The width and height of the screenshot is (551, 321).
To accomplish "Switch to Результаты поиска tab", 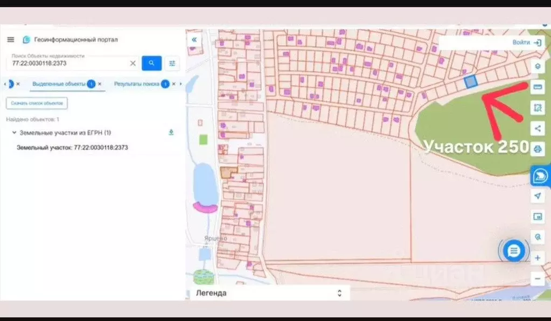I will (136, 84).
